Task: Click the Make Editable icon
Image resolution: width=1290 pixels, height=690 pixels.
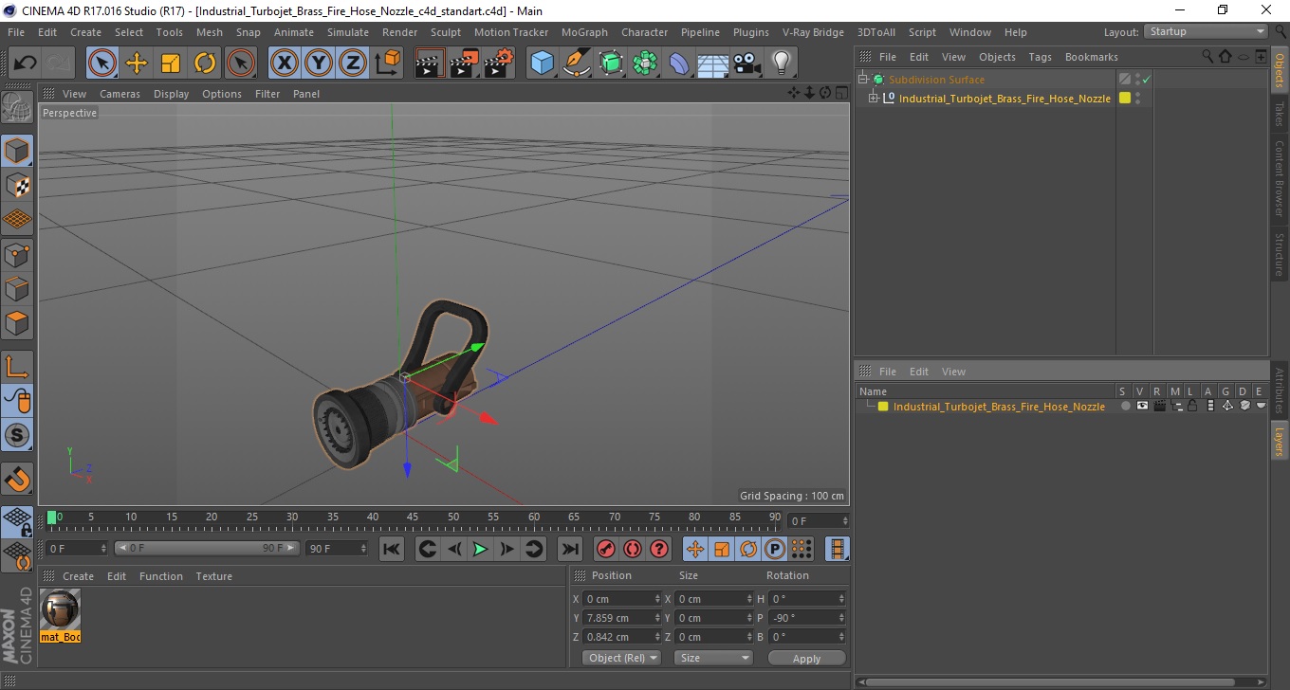Action: click(x=17, y=108)
